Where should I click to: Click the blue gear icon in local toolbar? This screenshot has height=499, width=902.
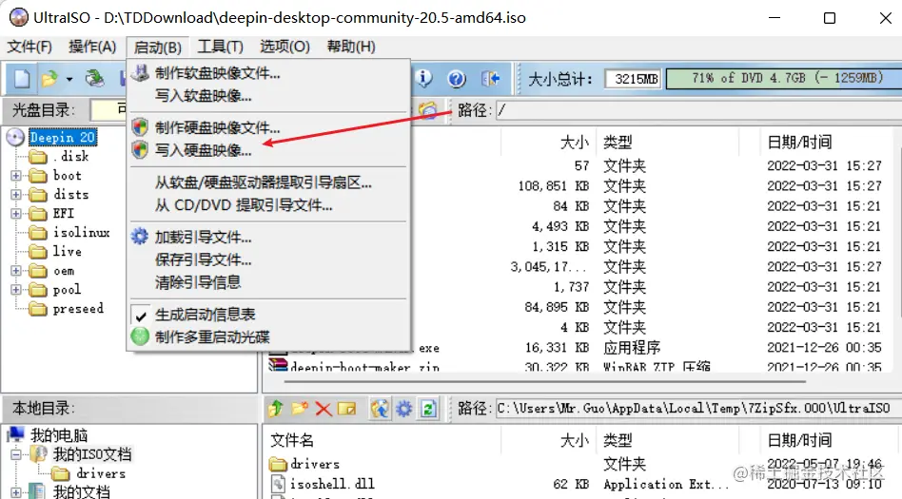pyautogui.click(x=403, y=409)
